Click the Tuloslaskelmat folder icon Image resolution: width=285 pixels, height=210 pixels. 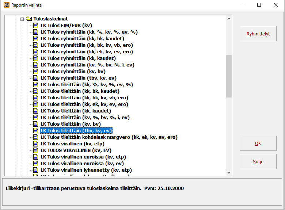click(x=29, y=19)
